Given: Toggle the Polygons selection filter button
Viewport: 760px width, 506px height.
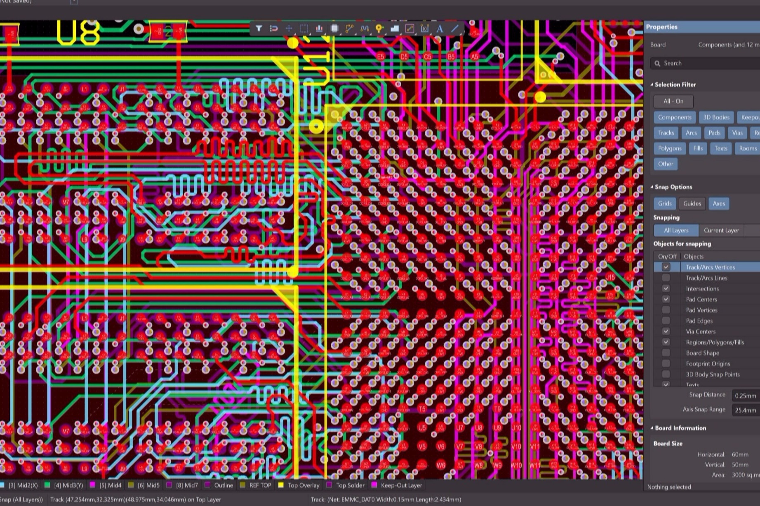Looking at the screenshot, I should [x=669, y=148].
